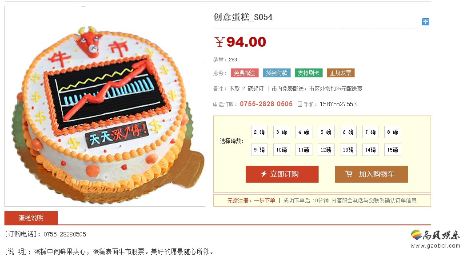Screen dimensions: 467x256
Task: Click the red 免费配送 service tag
Action: coord(244,73)
